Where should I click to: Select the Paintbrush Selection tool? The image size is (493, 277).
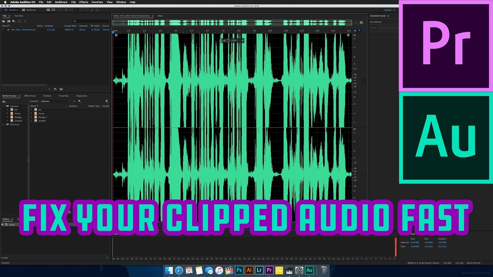[x=92, y=10]
